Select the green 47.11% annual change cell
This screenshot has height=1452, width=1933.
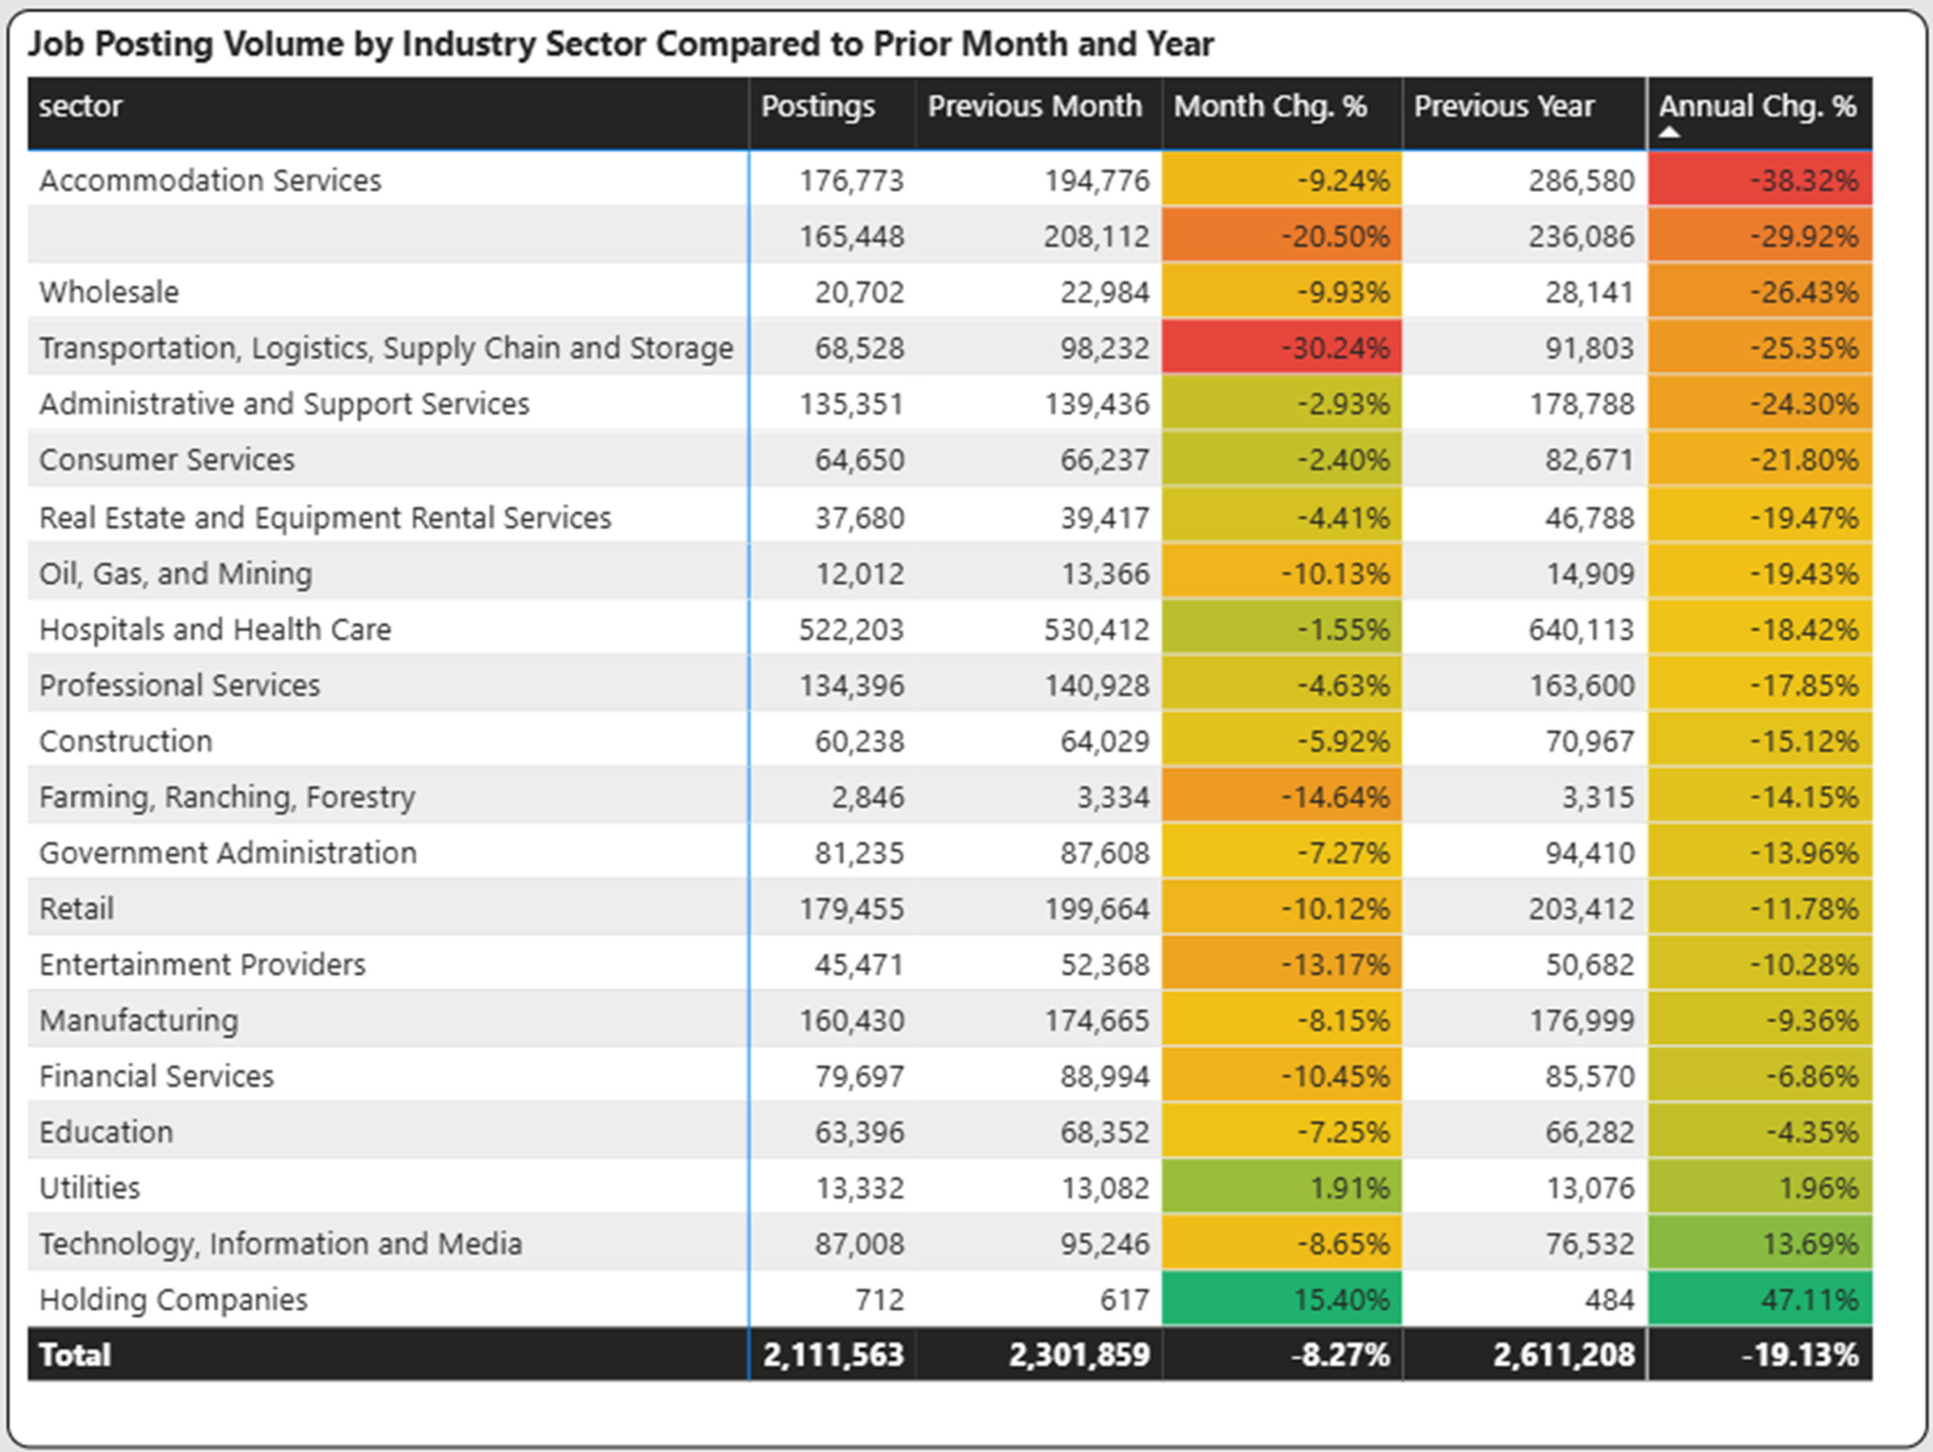click(x=1759, y=1299)
